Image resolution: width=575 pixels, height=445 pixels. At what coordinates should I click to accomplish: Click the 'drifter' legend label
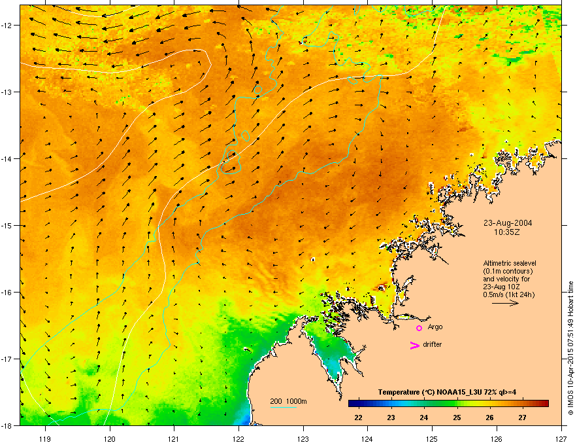433,344
